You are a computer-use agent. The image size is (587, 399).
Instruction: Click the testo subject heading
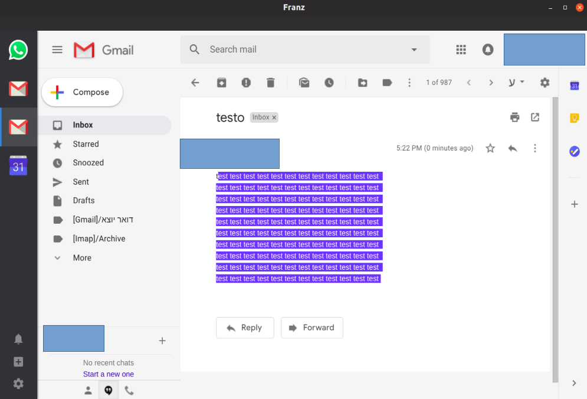pos(230,117)
